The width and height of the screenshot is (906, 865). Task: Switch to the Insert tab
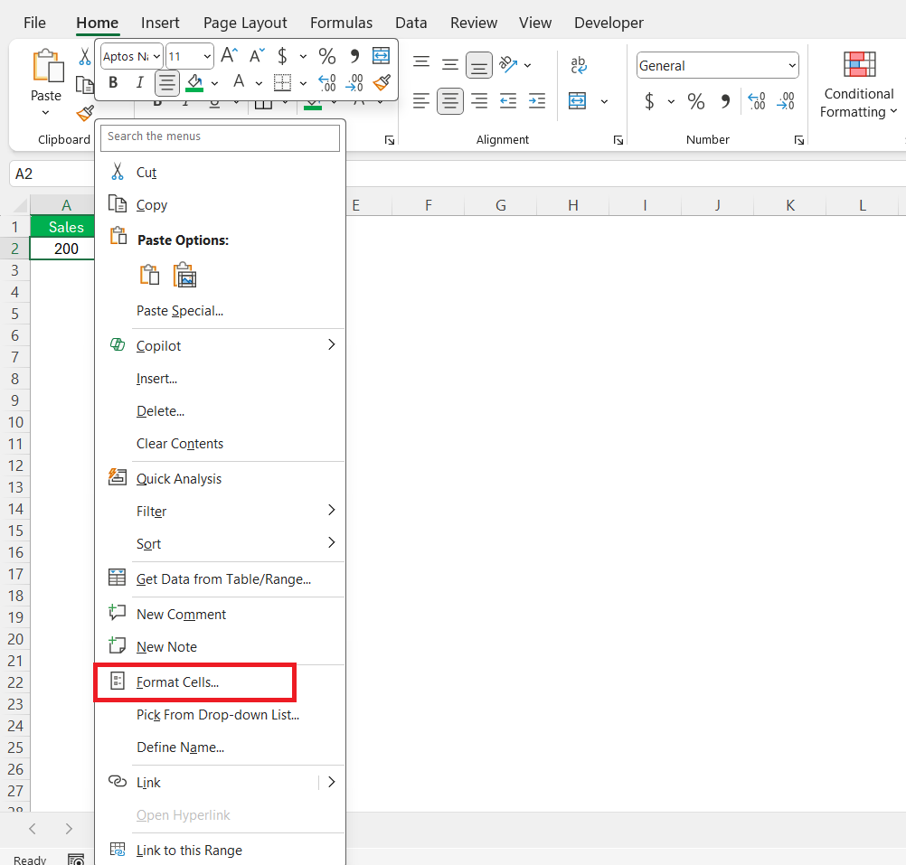[160, 23]
